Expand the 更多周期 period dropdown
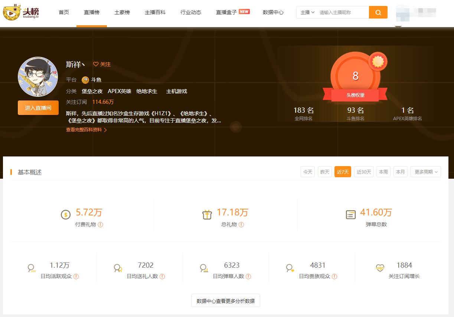 pyautogui.click(x=425, y=171)
